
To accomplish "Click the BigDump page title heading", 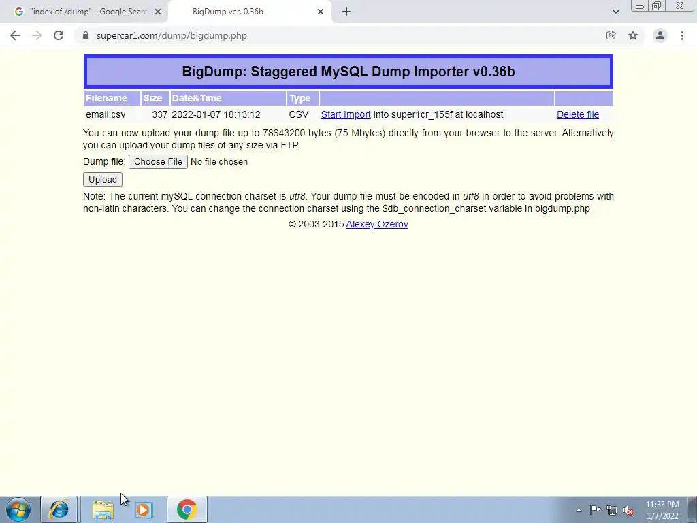I will point(348,72).
